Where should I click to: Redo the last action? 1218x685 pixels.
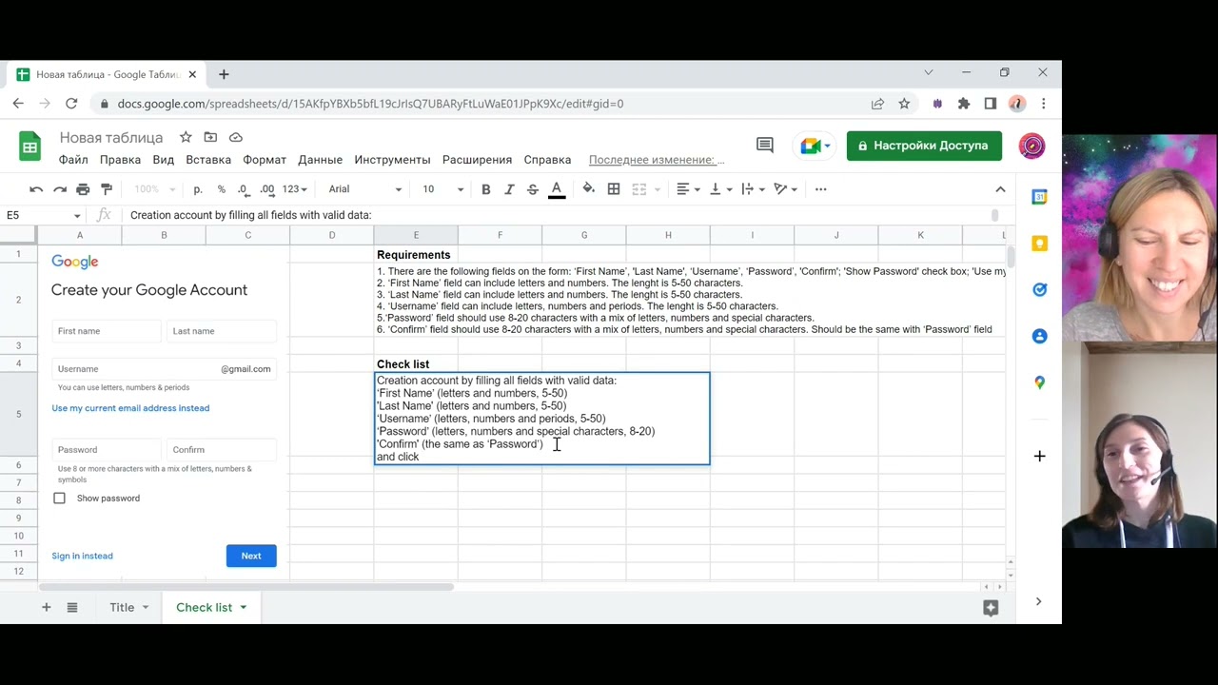(60, 189)
